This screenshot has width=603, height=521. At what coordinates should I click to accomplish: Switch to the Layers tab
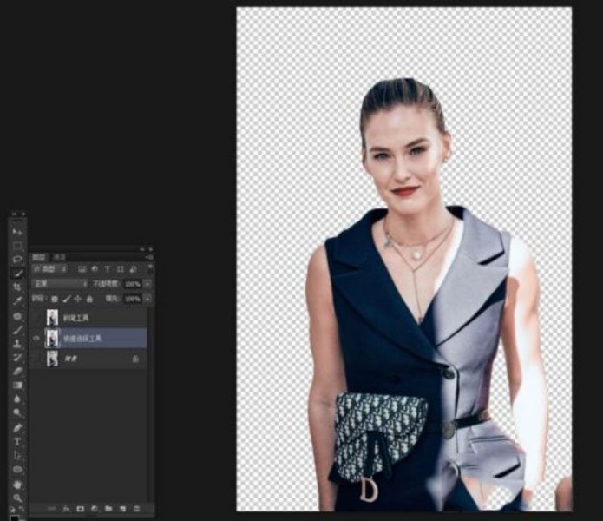pos(38,257)
